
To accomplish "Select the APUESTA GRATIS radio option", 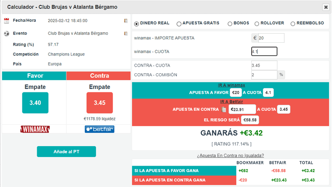I will [x=179, y=24].
